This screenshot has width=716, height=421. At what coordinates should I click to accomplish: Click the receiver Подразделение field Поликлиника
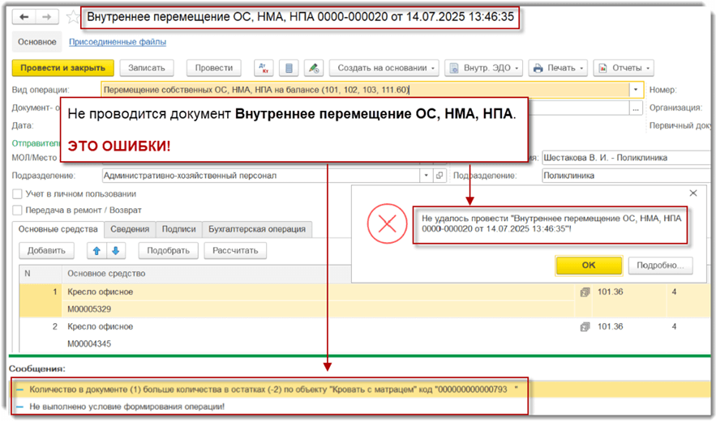[x=625, y=176]
